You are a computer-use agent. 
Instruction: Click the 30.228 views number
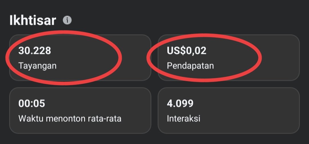click(x=35, y=51)
